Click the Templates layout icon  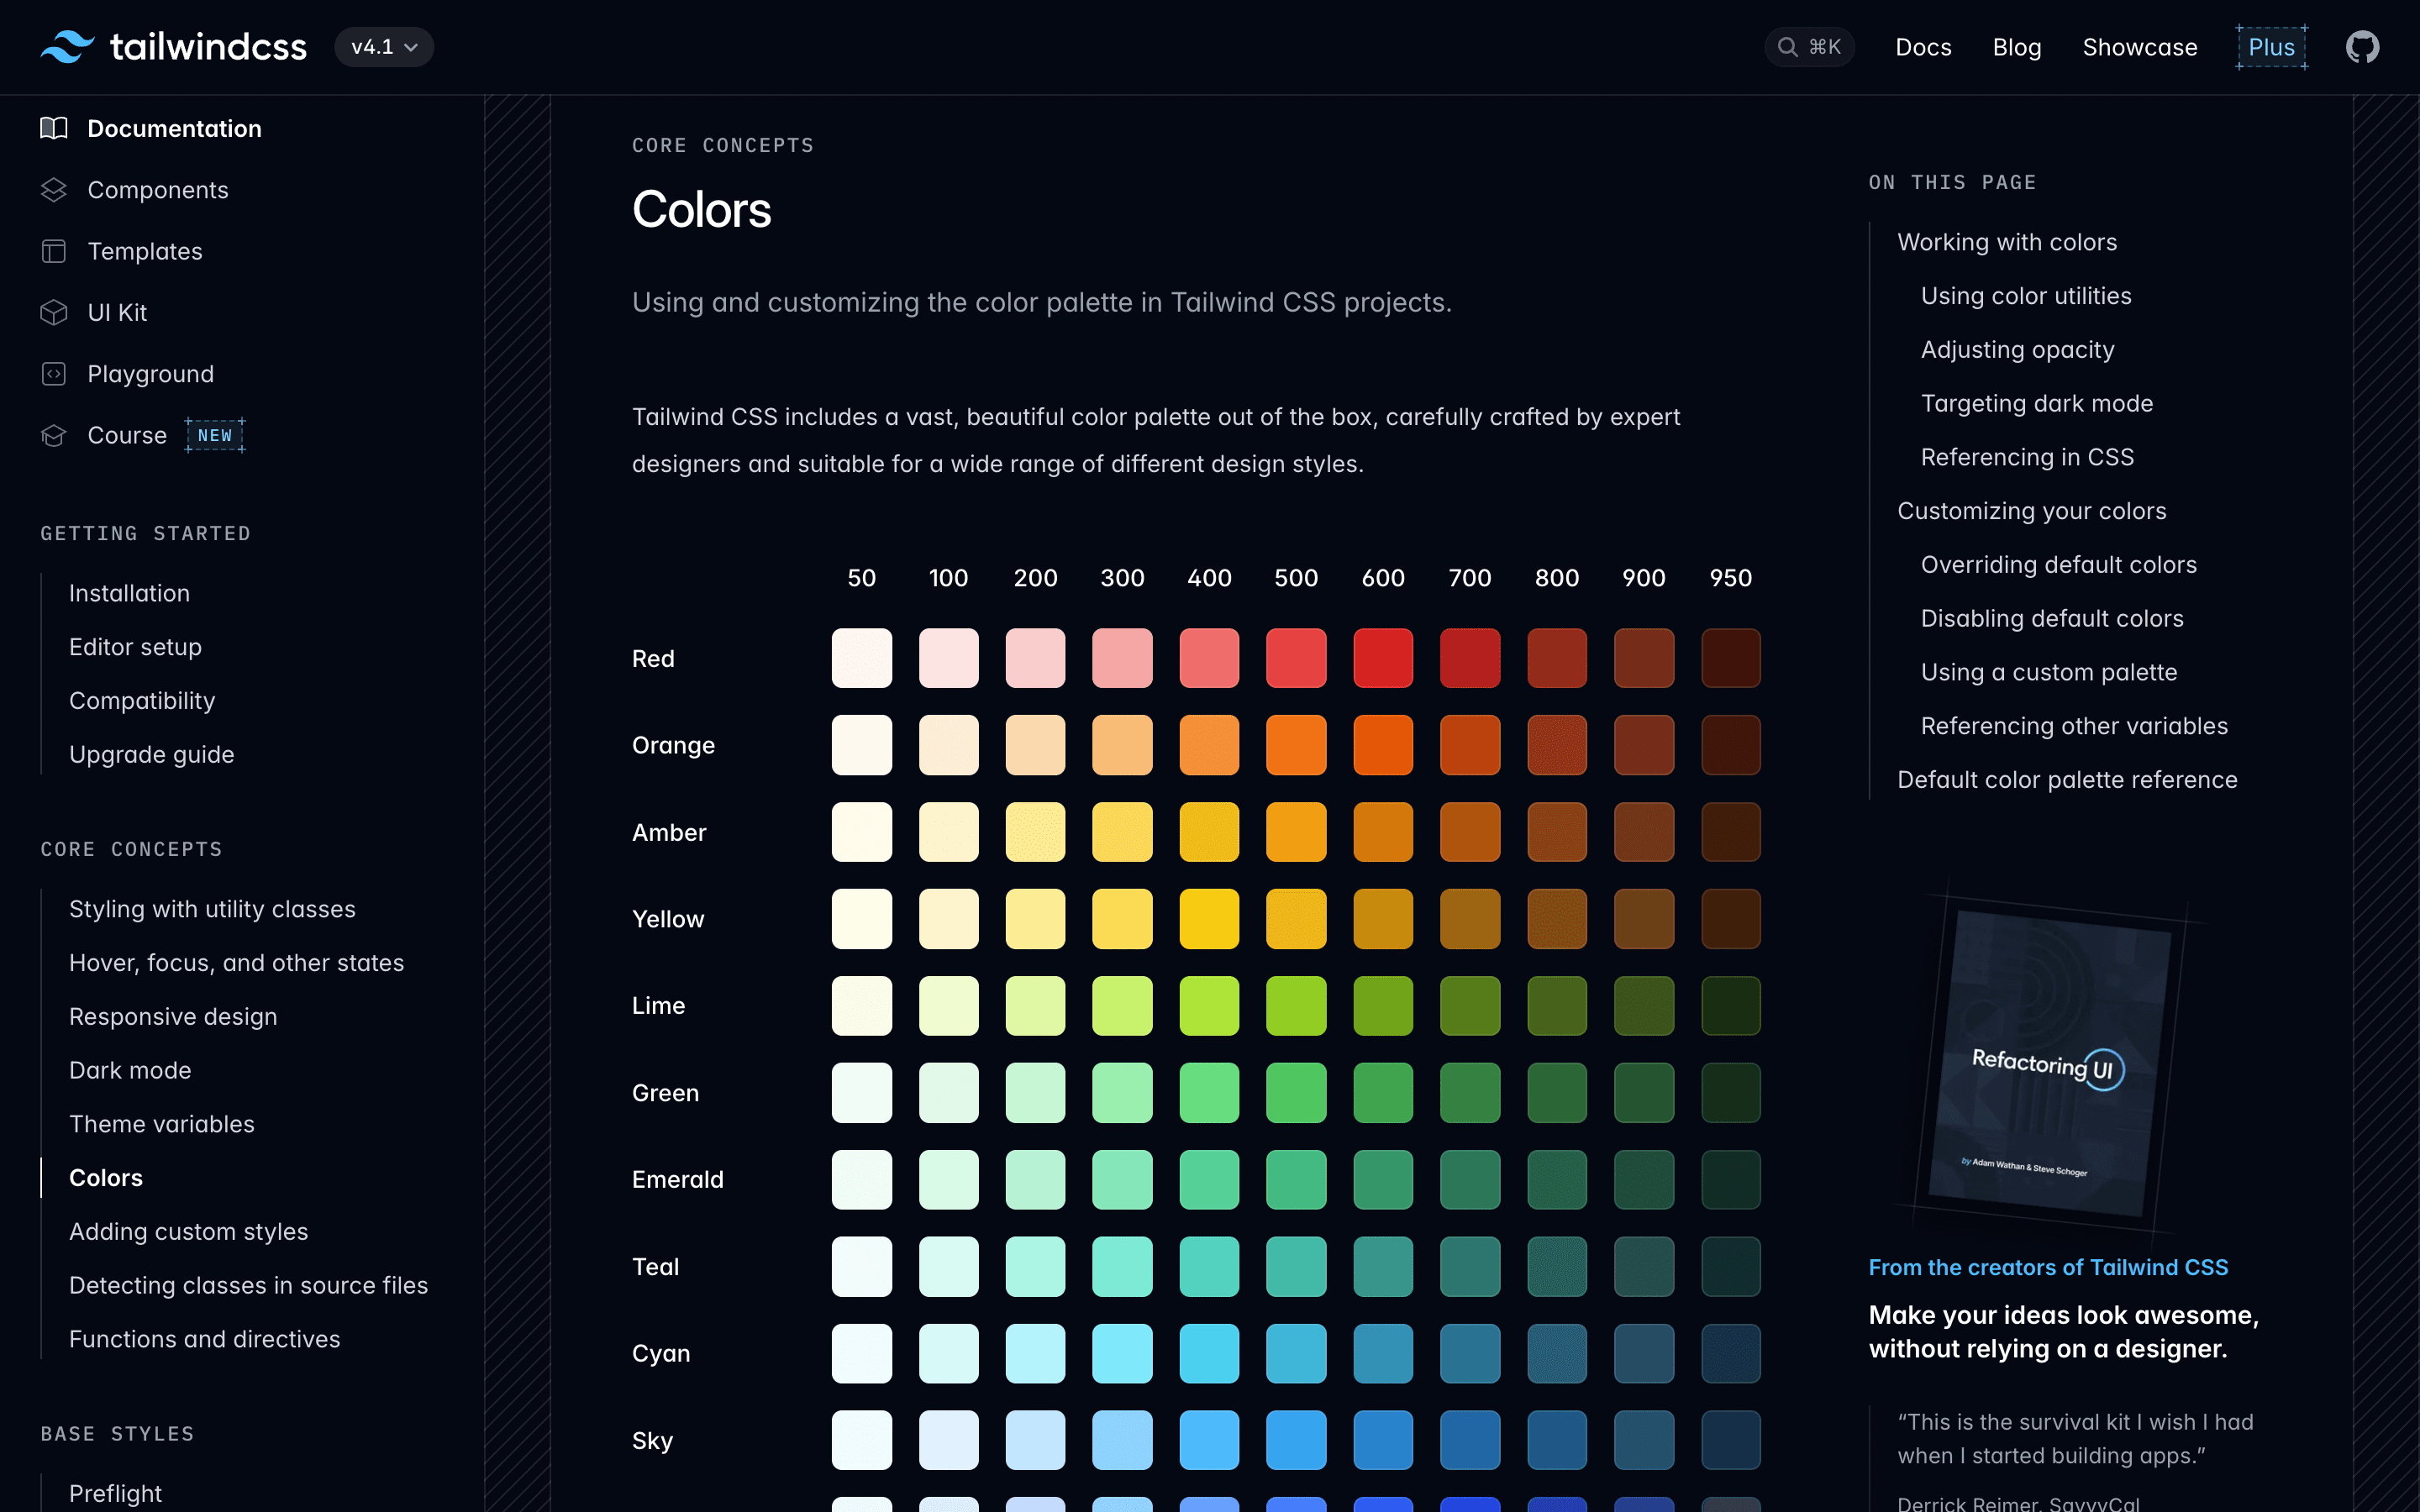click(x=54, y=251)
